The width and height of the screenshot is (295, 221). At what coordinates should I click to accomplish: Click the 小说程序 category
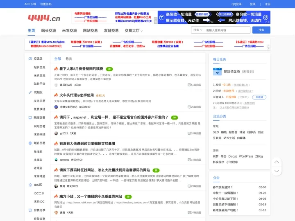coord(232,162)
